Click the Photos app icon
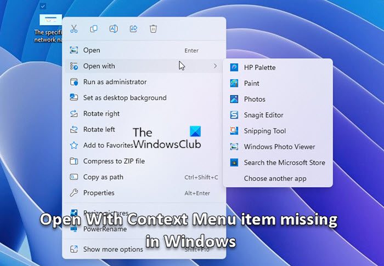Image resolution: width=384 pixels, height=266 pixels. click(234, 99)
